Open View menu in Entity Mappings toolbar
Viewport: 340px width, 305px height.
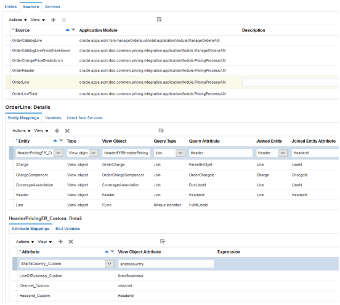[x=41, y=131]
